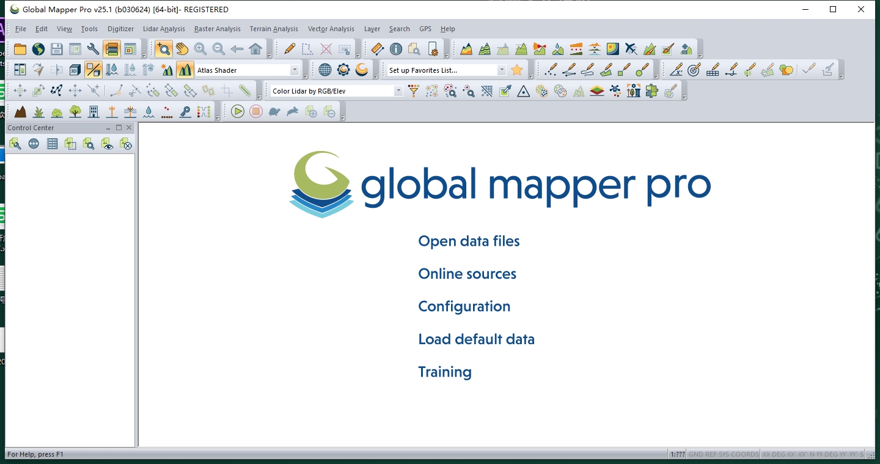
Task: Open the Filter Lidar funnel tool
Action: tap(414, 90)
